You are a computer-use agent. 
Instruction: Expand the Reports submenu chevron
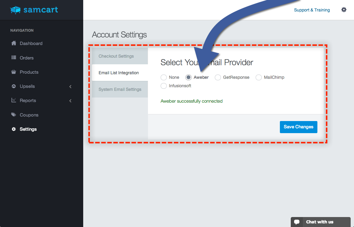(x=70, y=101)
